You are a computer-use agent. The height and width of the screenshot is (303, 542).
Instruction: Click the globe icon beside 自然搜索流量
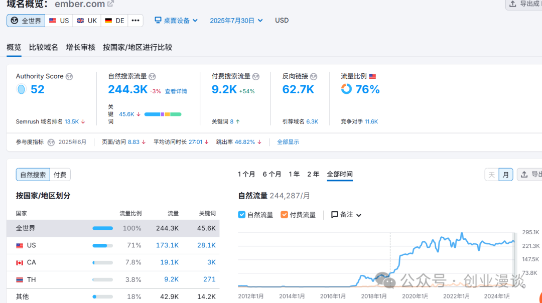click(x=153, y=76)
